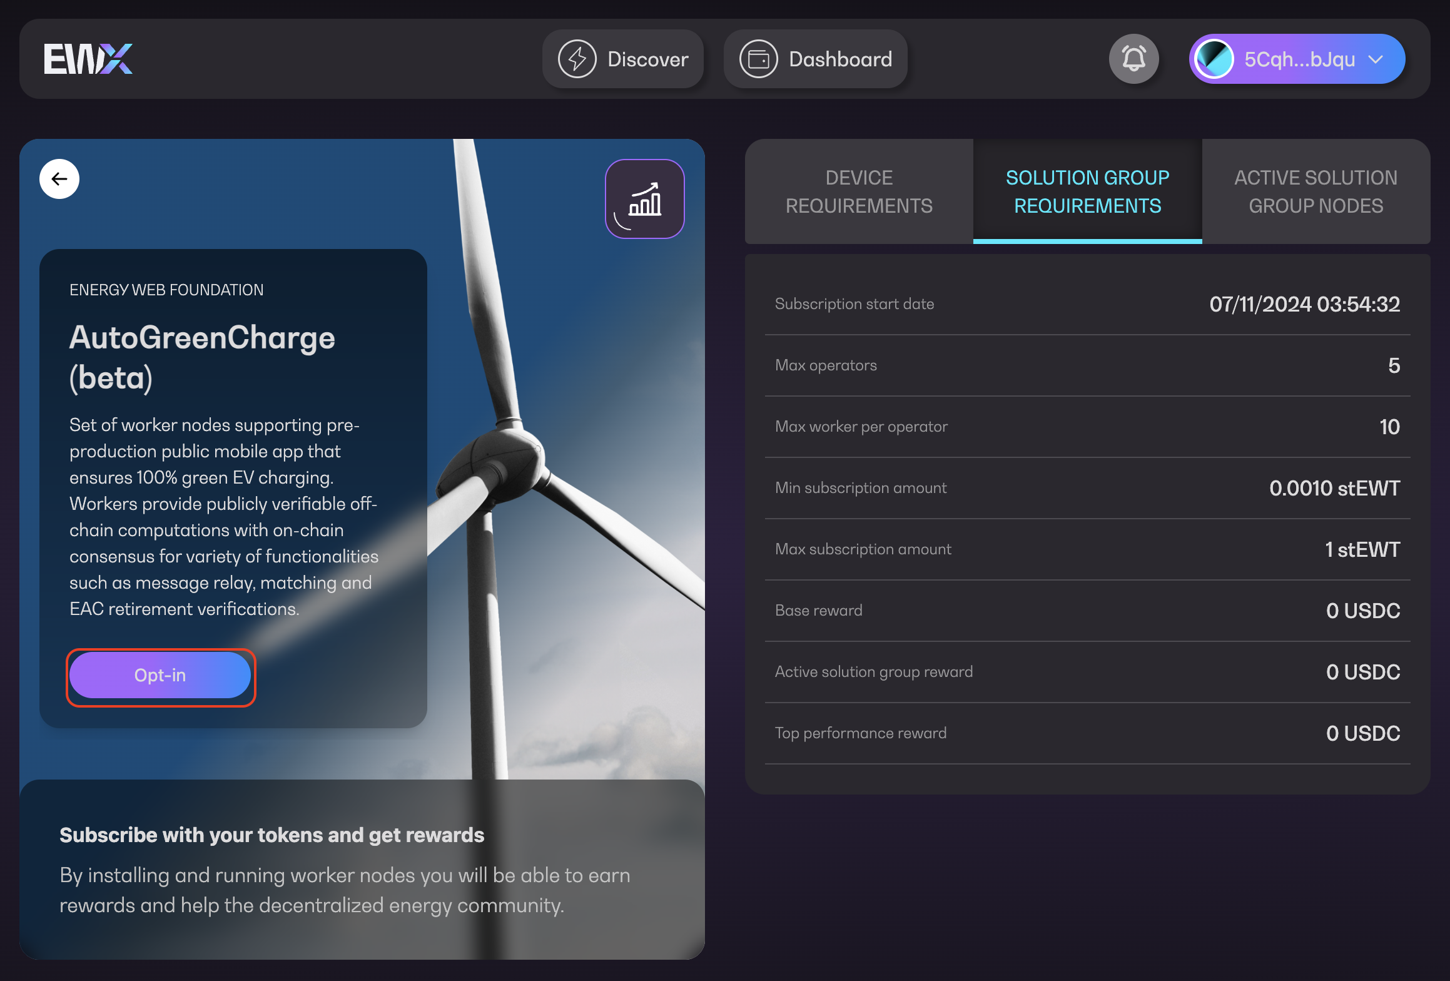The width and height of the screenshot is (1450, 981).
Task: Click the Subscribe with your tokens heading
Action: click(x=271, y=835)
